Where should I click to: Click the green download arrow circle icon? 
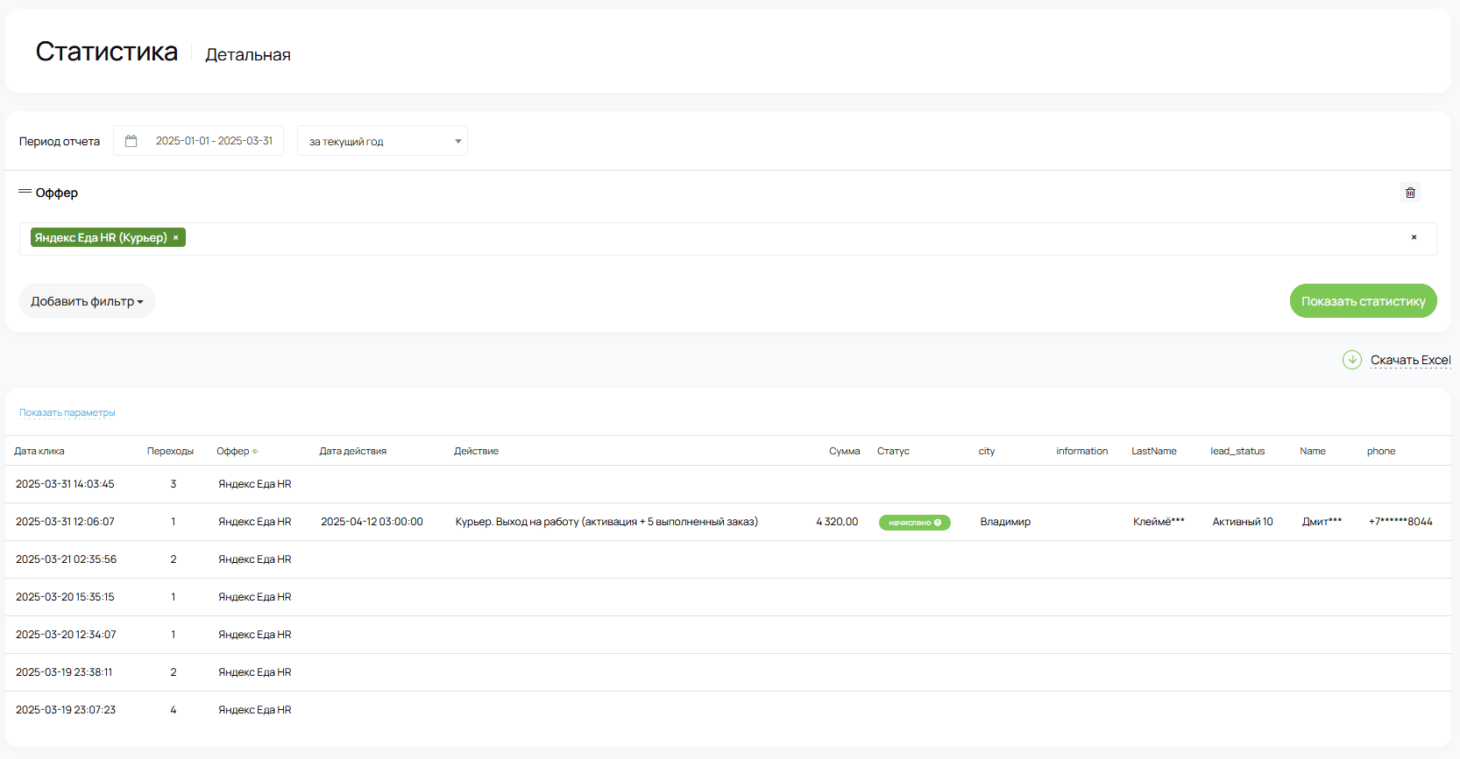click(x=1351, y=360)
